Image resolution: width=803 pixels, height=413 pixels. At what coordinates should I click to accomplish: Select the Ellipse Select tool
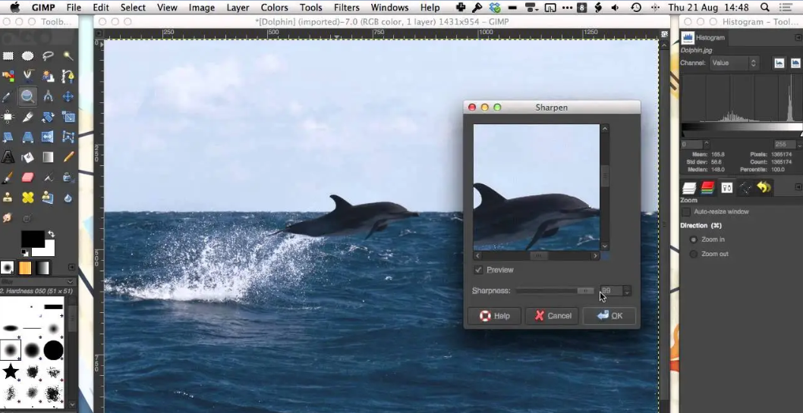pos(28,56)
